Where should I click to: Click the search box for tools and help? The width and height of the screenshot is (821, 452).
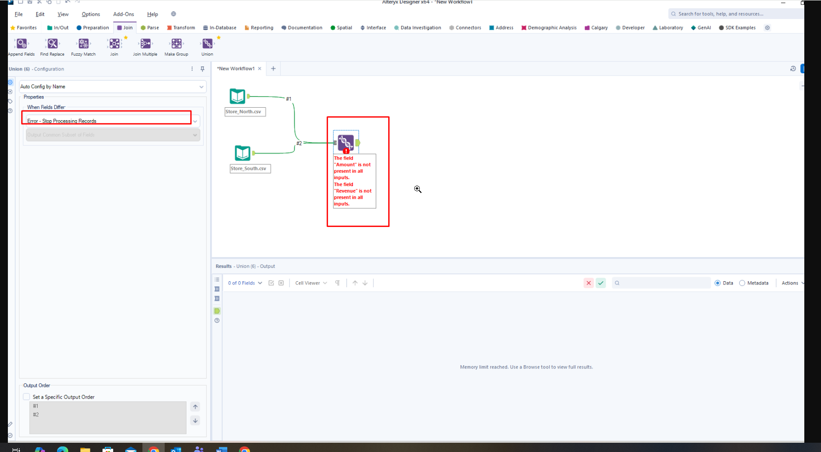[738, 14]
